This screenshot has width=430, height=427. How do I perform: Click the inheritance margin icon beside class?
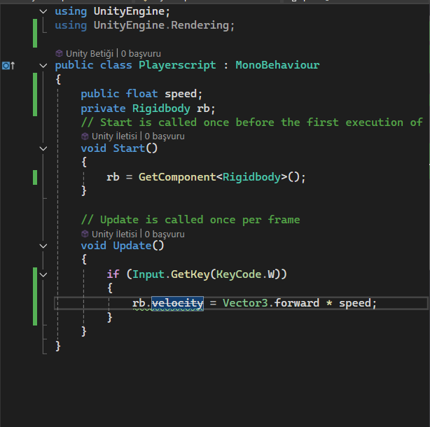click(8, 66)
